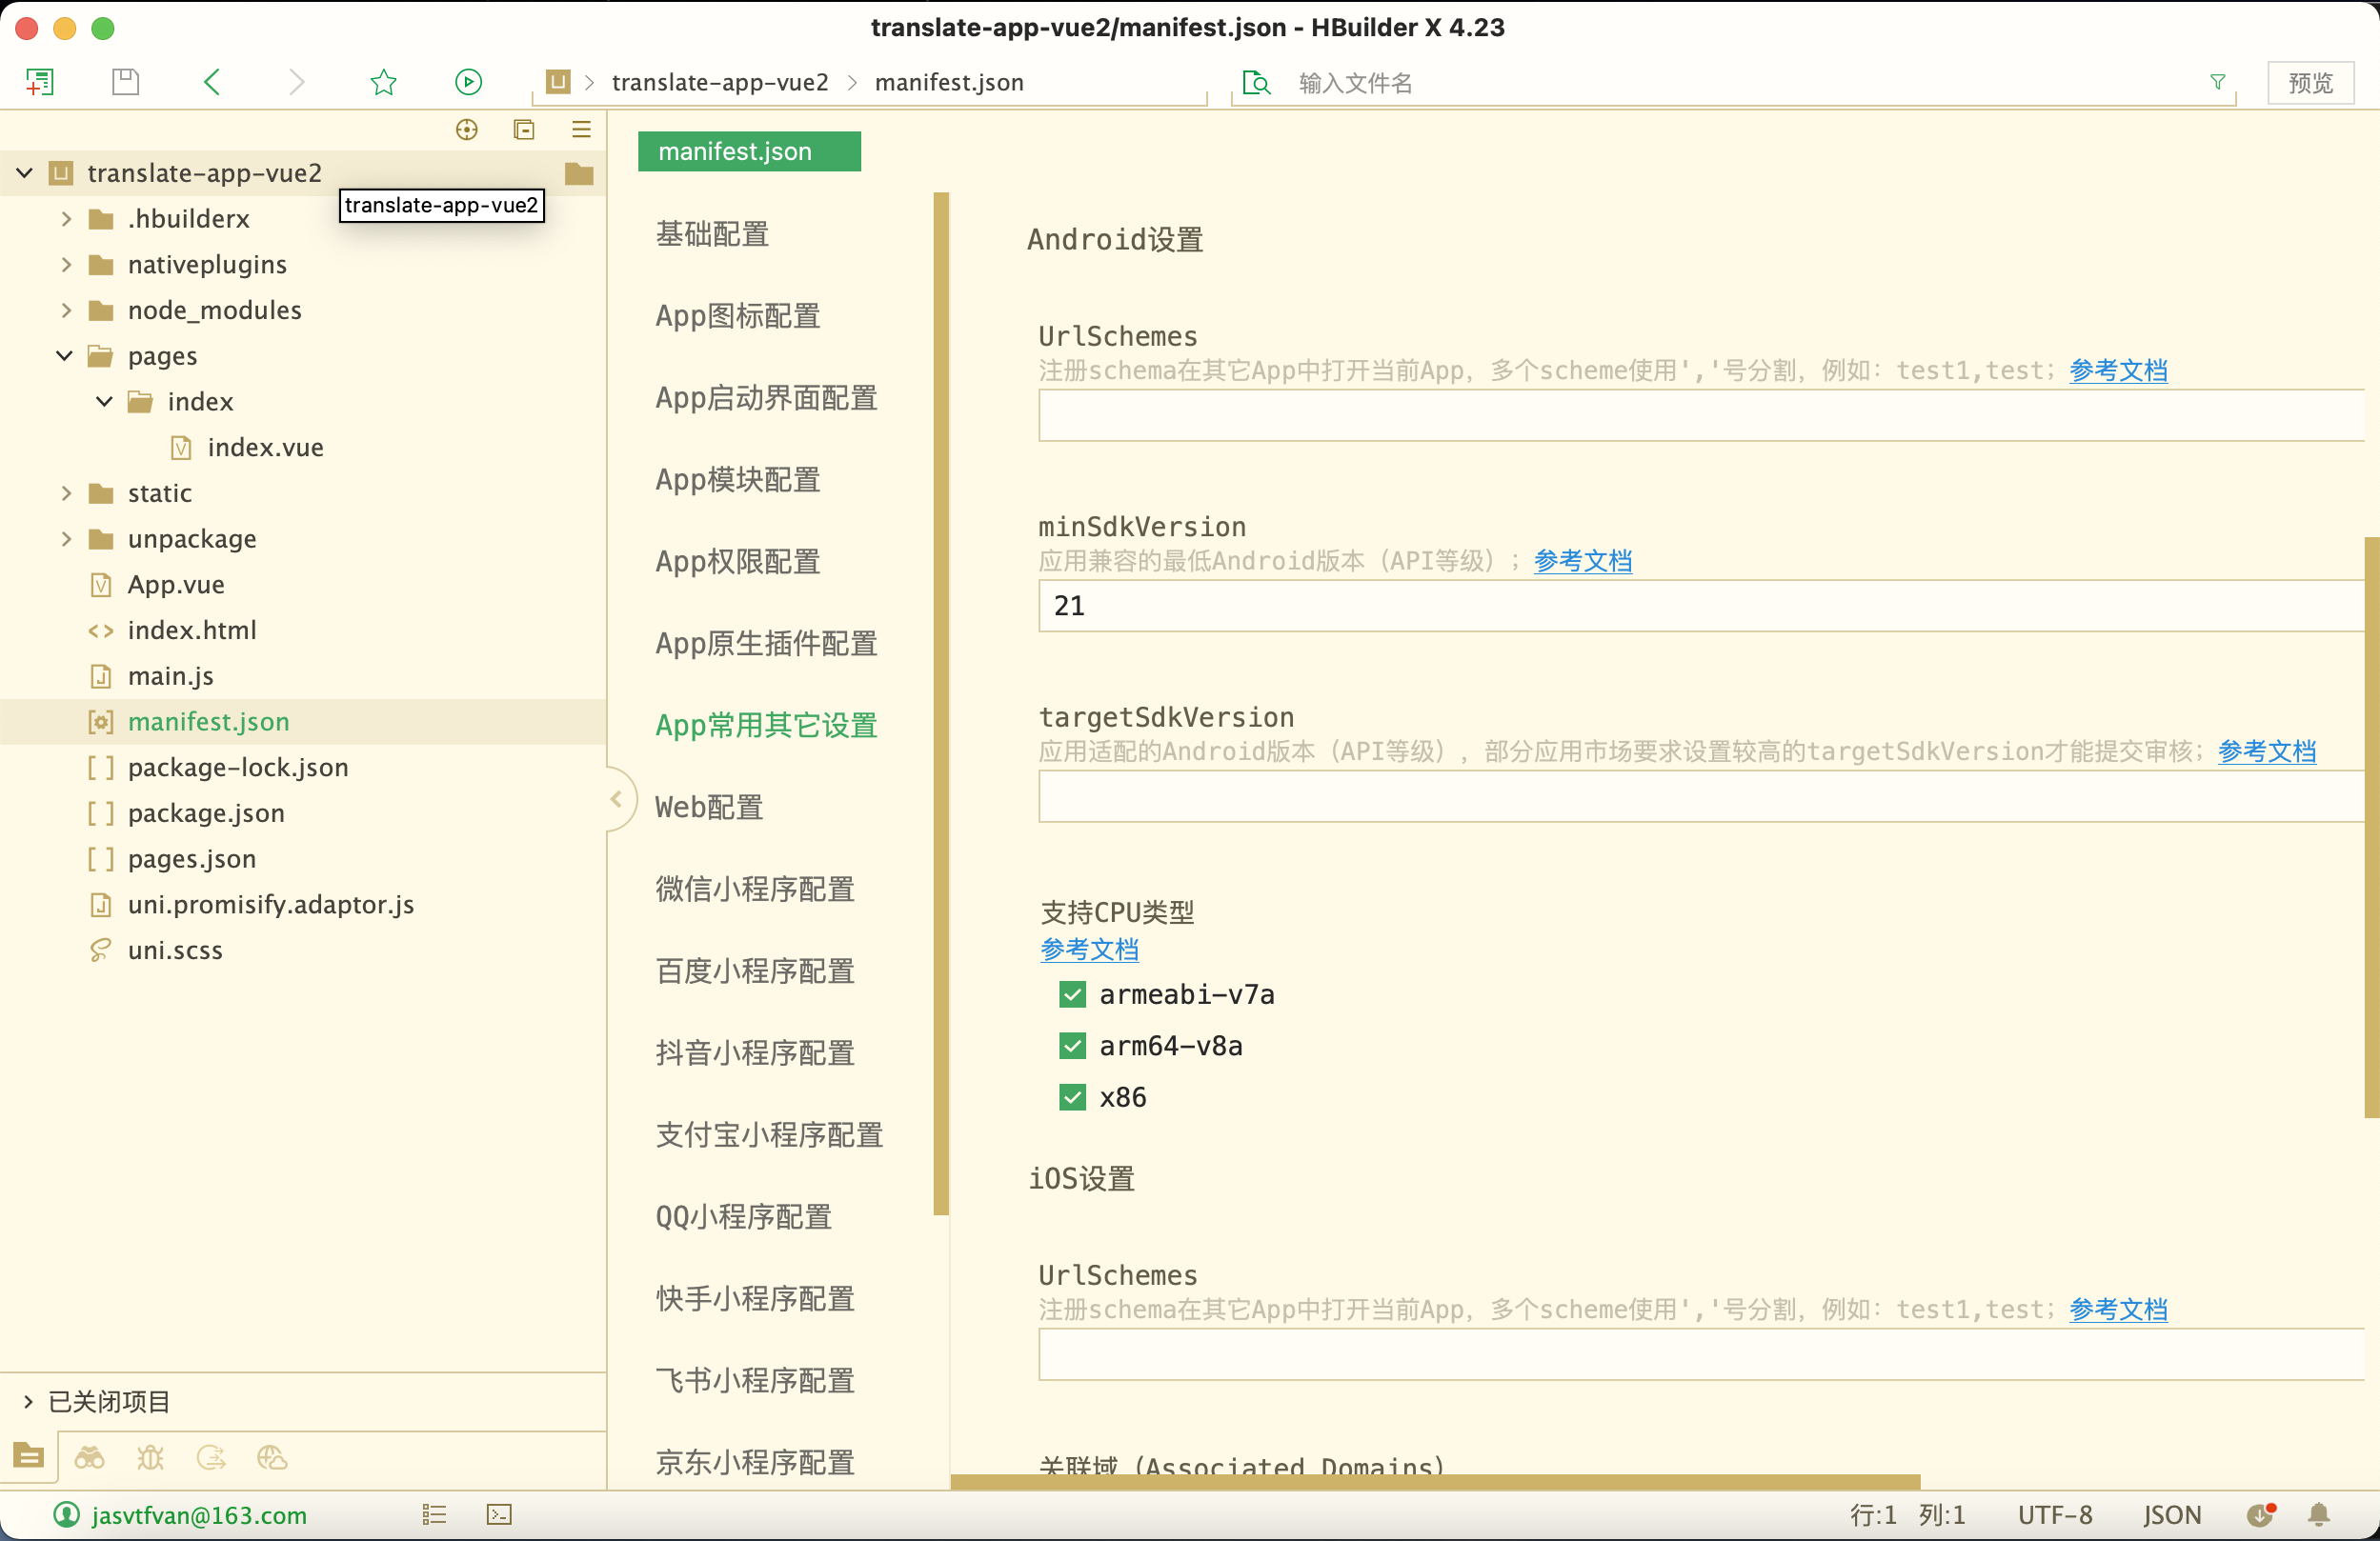
Task: Focus the Android UrlSchemes input field
Action: pyautogui.click(x=1701, y=416)
